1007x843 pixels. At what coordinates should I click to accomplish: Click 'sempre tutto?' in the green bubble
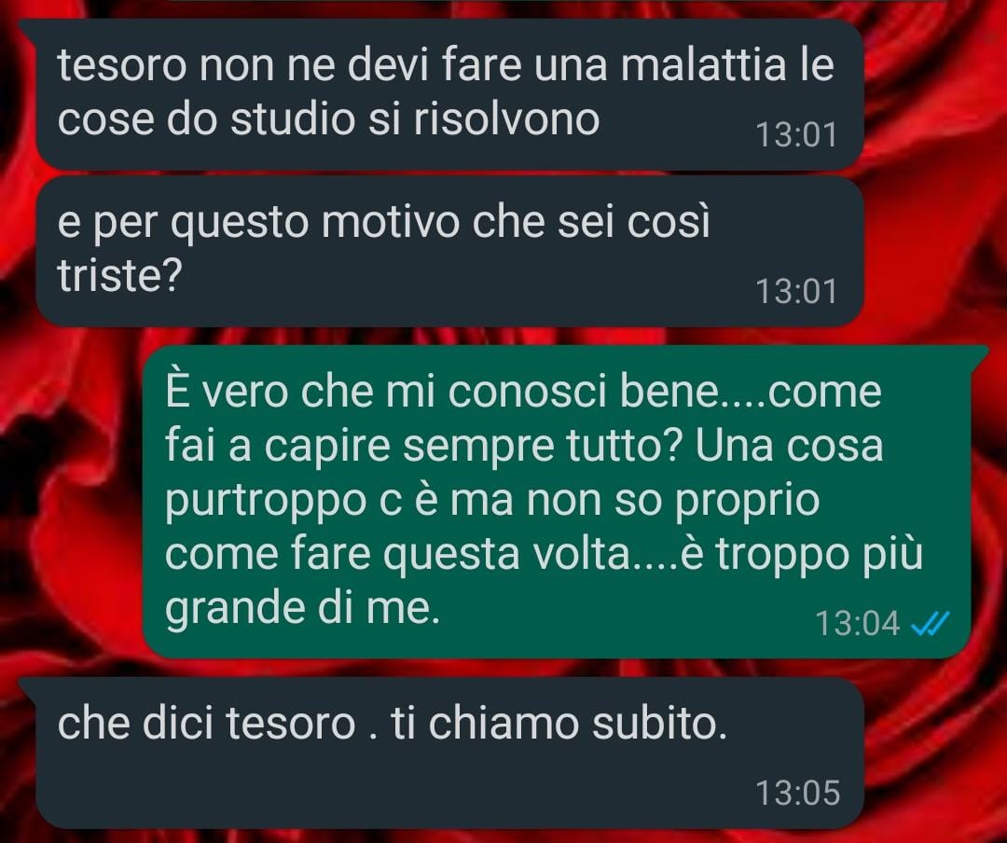tap(543, 447)
